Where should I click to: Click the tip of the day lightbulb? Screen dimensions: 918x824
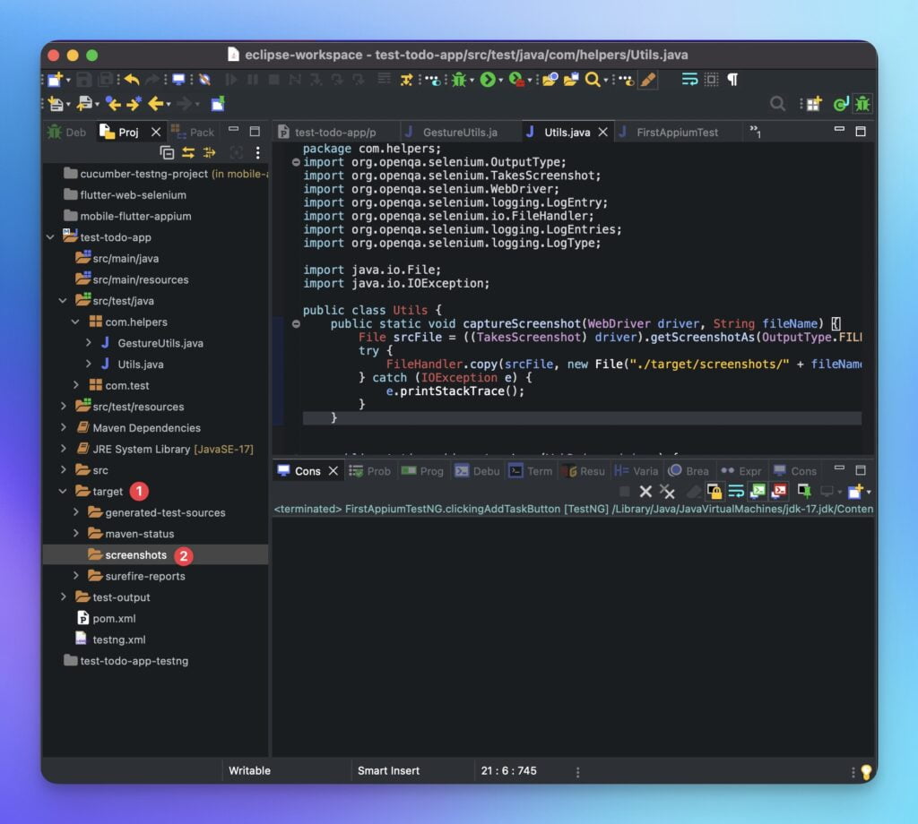click(866, 772)
